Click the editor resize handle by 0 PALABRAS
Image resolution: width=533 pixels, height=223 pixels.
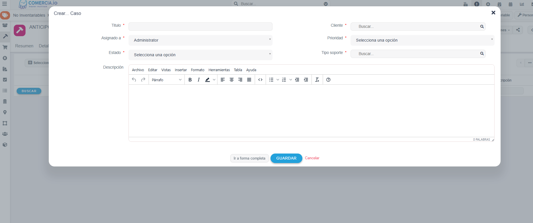[x=493, y=140]
